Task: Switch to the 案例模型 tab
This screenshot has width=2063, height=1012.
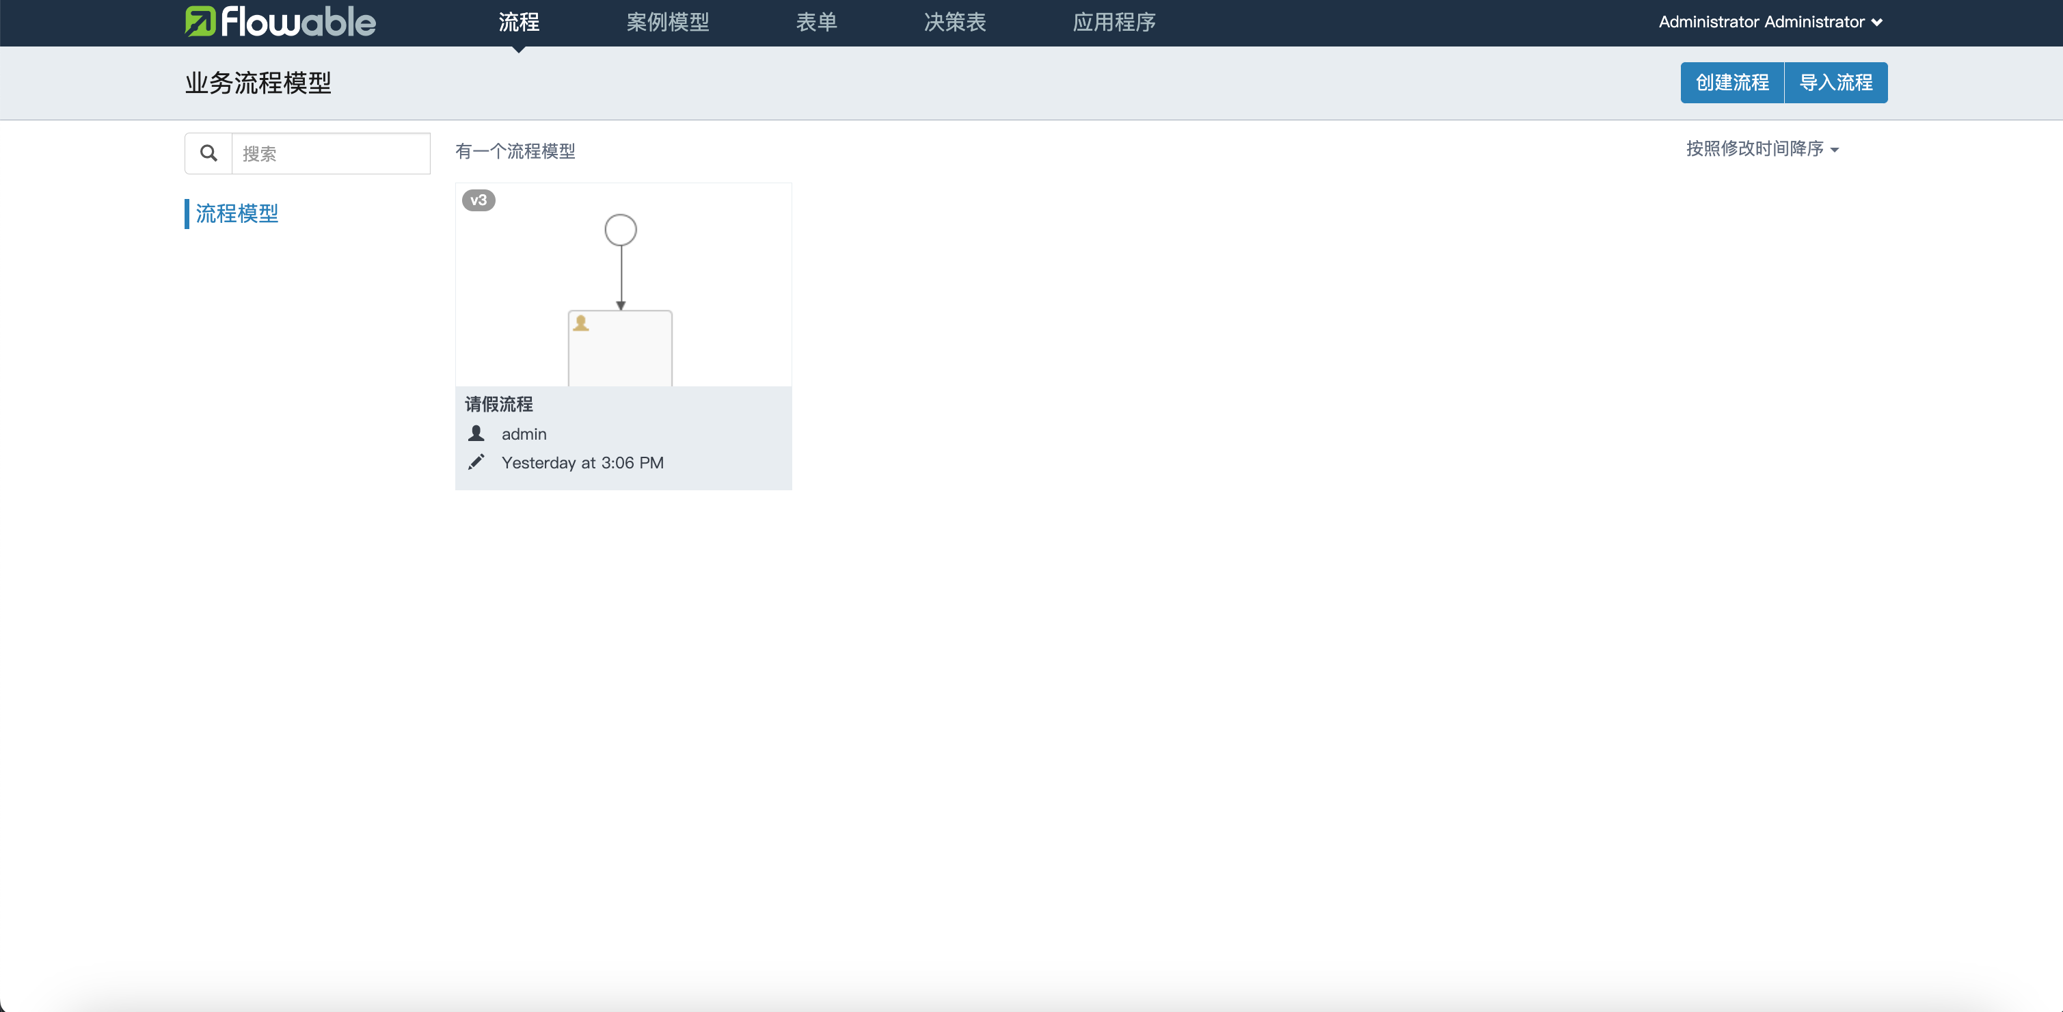Action: [x=667, y=22]
